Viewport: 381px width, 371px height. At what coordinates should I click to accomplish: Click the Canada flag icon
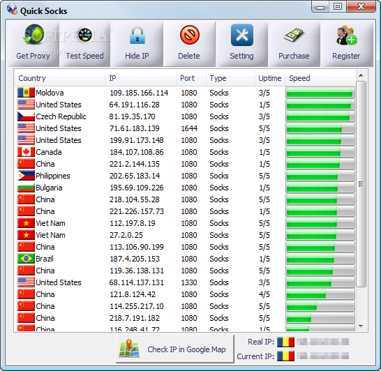click(x=26, y=152)
